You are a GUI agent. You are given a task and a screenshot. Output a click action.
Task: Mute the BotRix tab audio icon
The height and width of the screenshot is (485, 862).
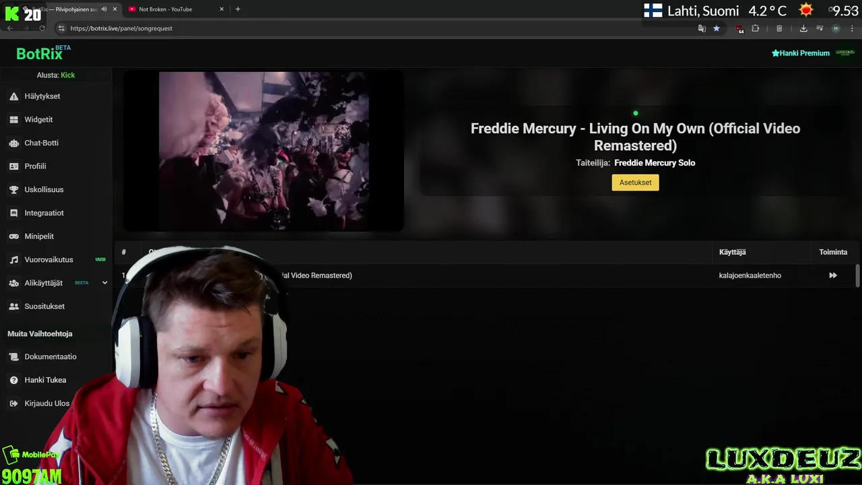pyautogui.click(x=104, y=9)
